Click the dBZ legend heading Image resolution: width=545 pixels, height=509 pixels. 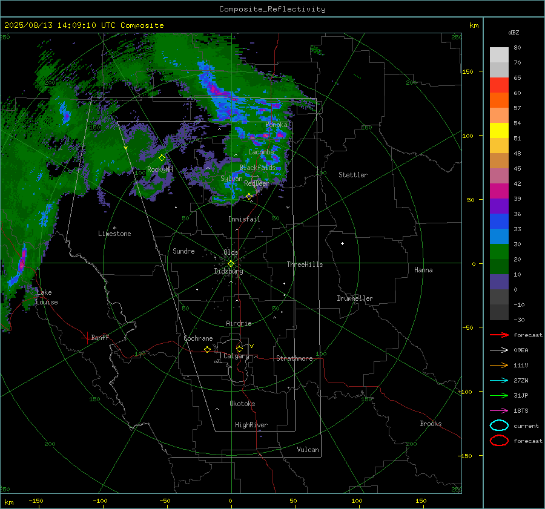[514, 32]
